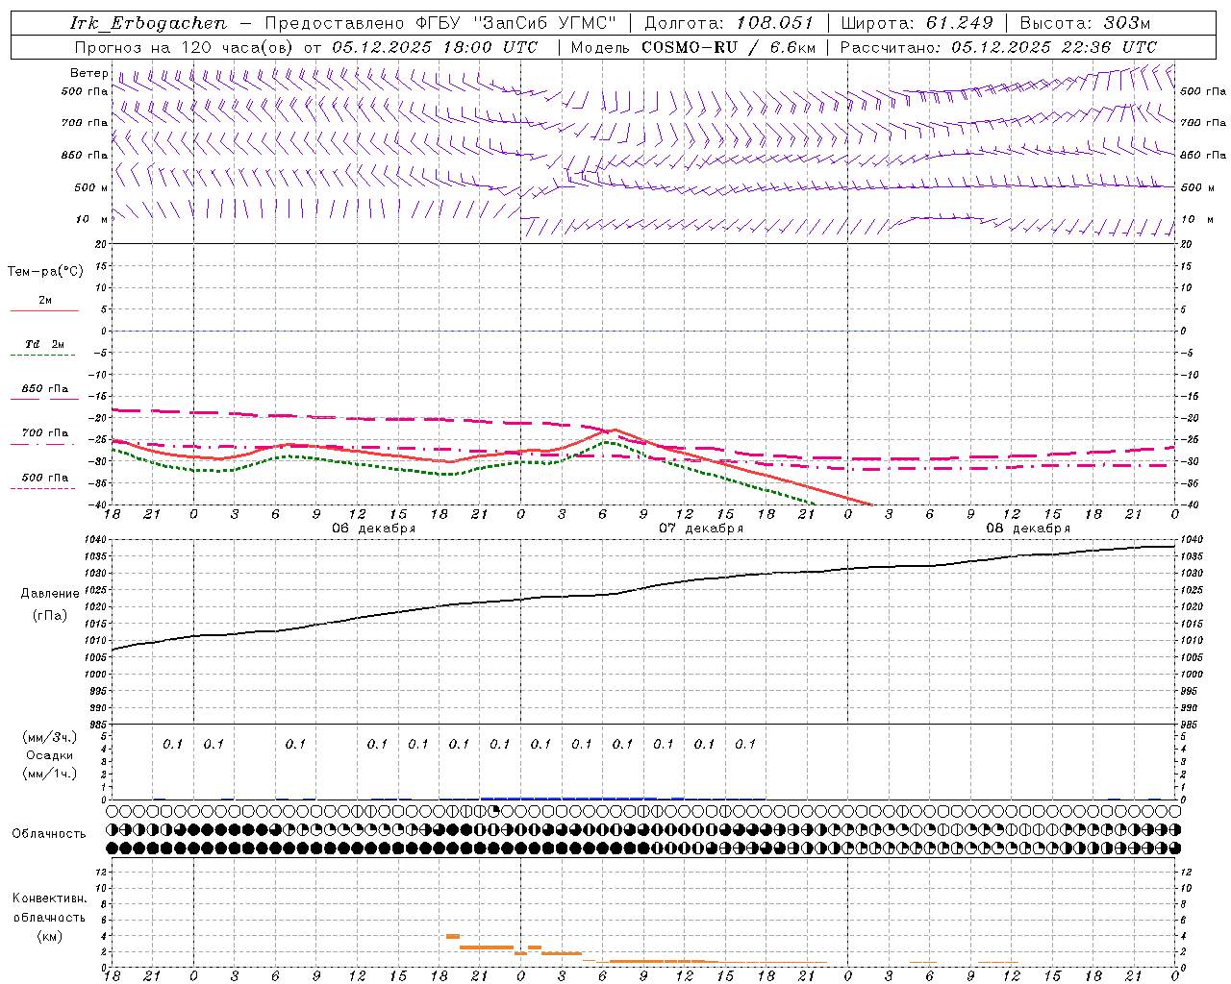This screenshot has width=1231, height=984.
Task: Click the orange convective cloud bar at 4 km
Action: click(x=453, y=936)
